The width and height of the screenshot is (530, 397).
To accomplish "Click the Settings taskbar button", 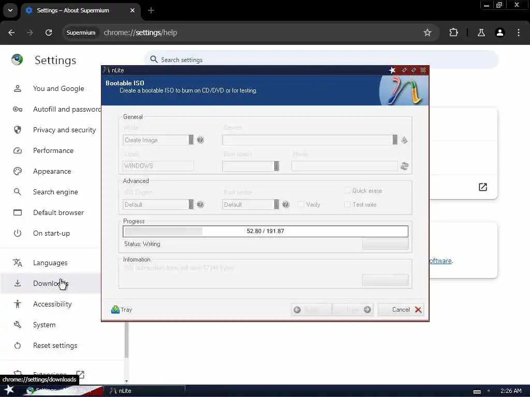I will 63,391.
